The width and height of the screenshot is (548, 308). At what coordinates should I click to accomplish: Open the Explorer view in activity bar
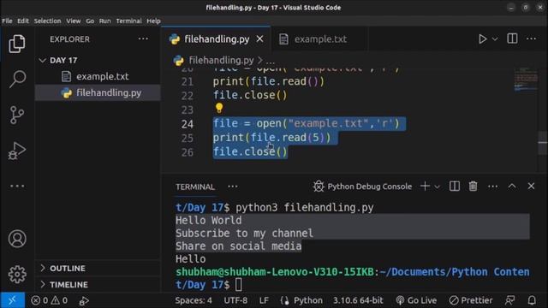17,44
